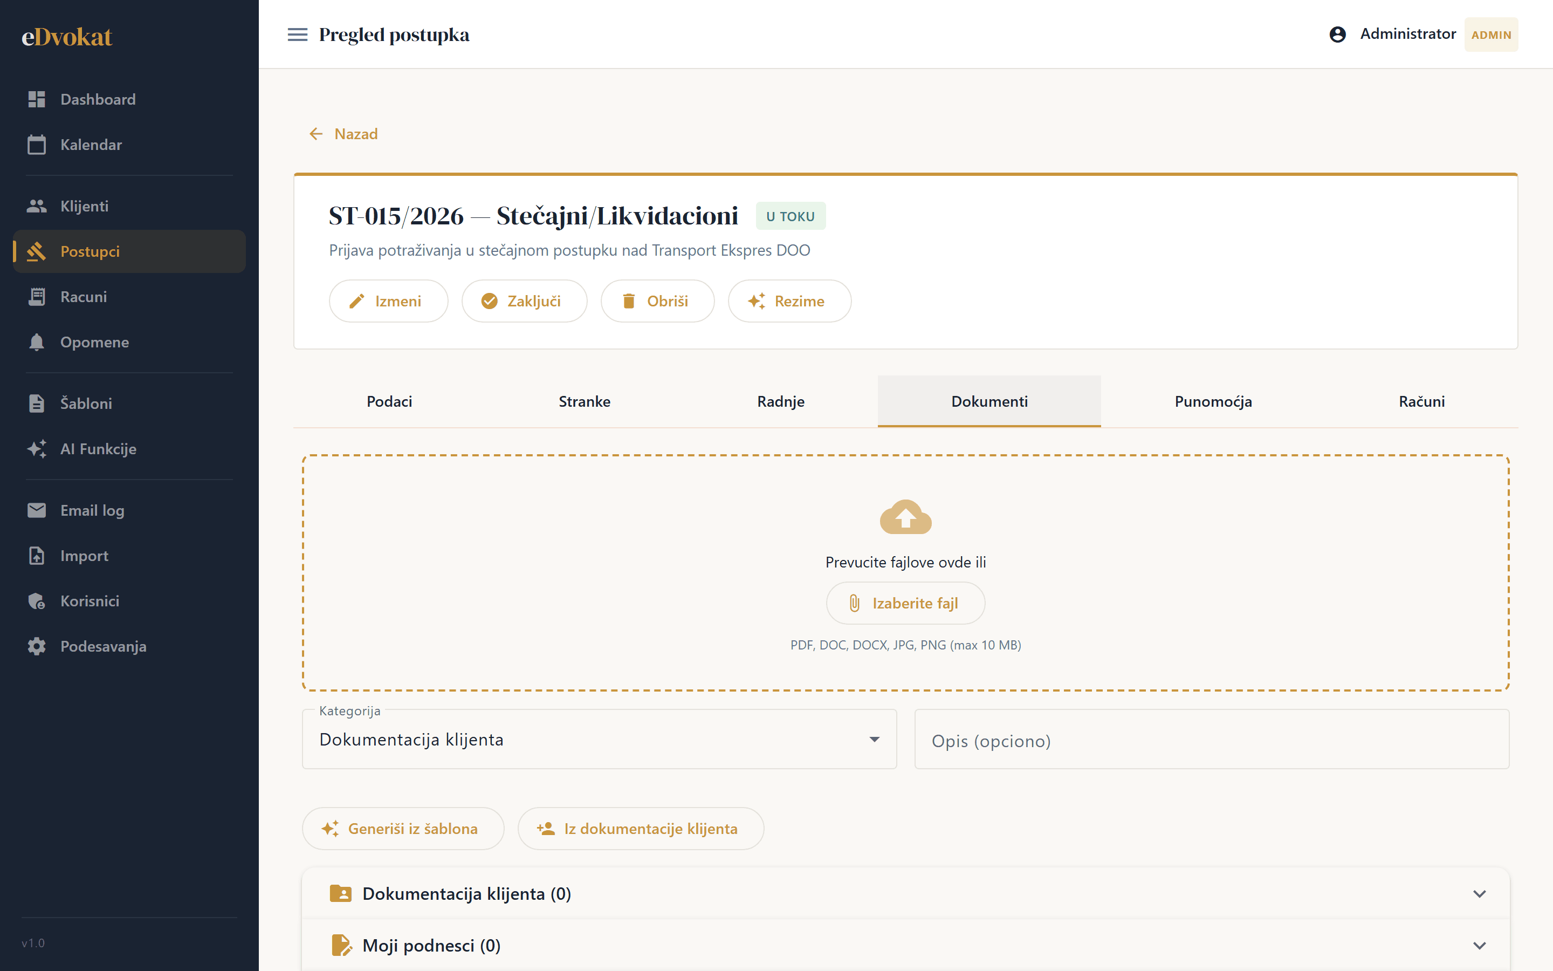Open Šabloni in the sidebar
This screenshot has height=971, width=1553.
(x=129, y=404)
